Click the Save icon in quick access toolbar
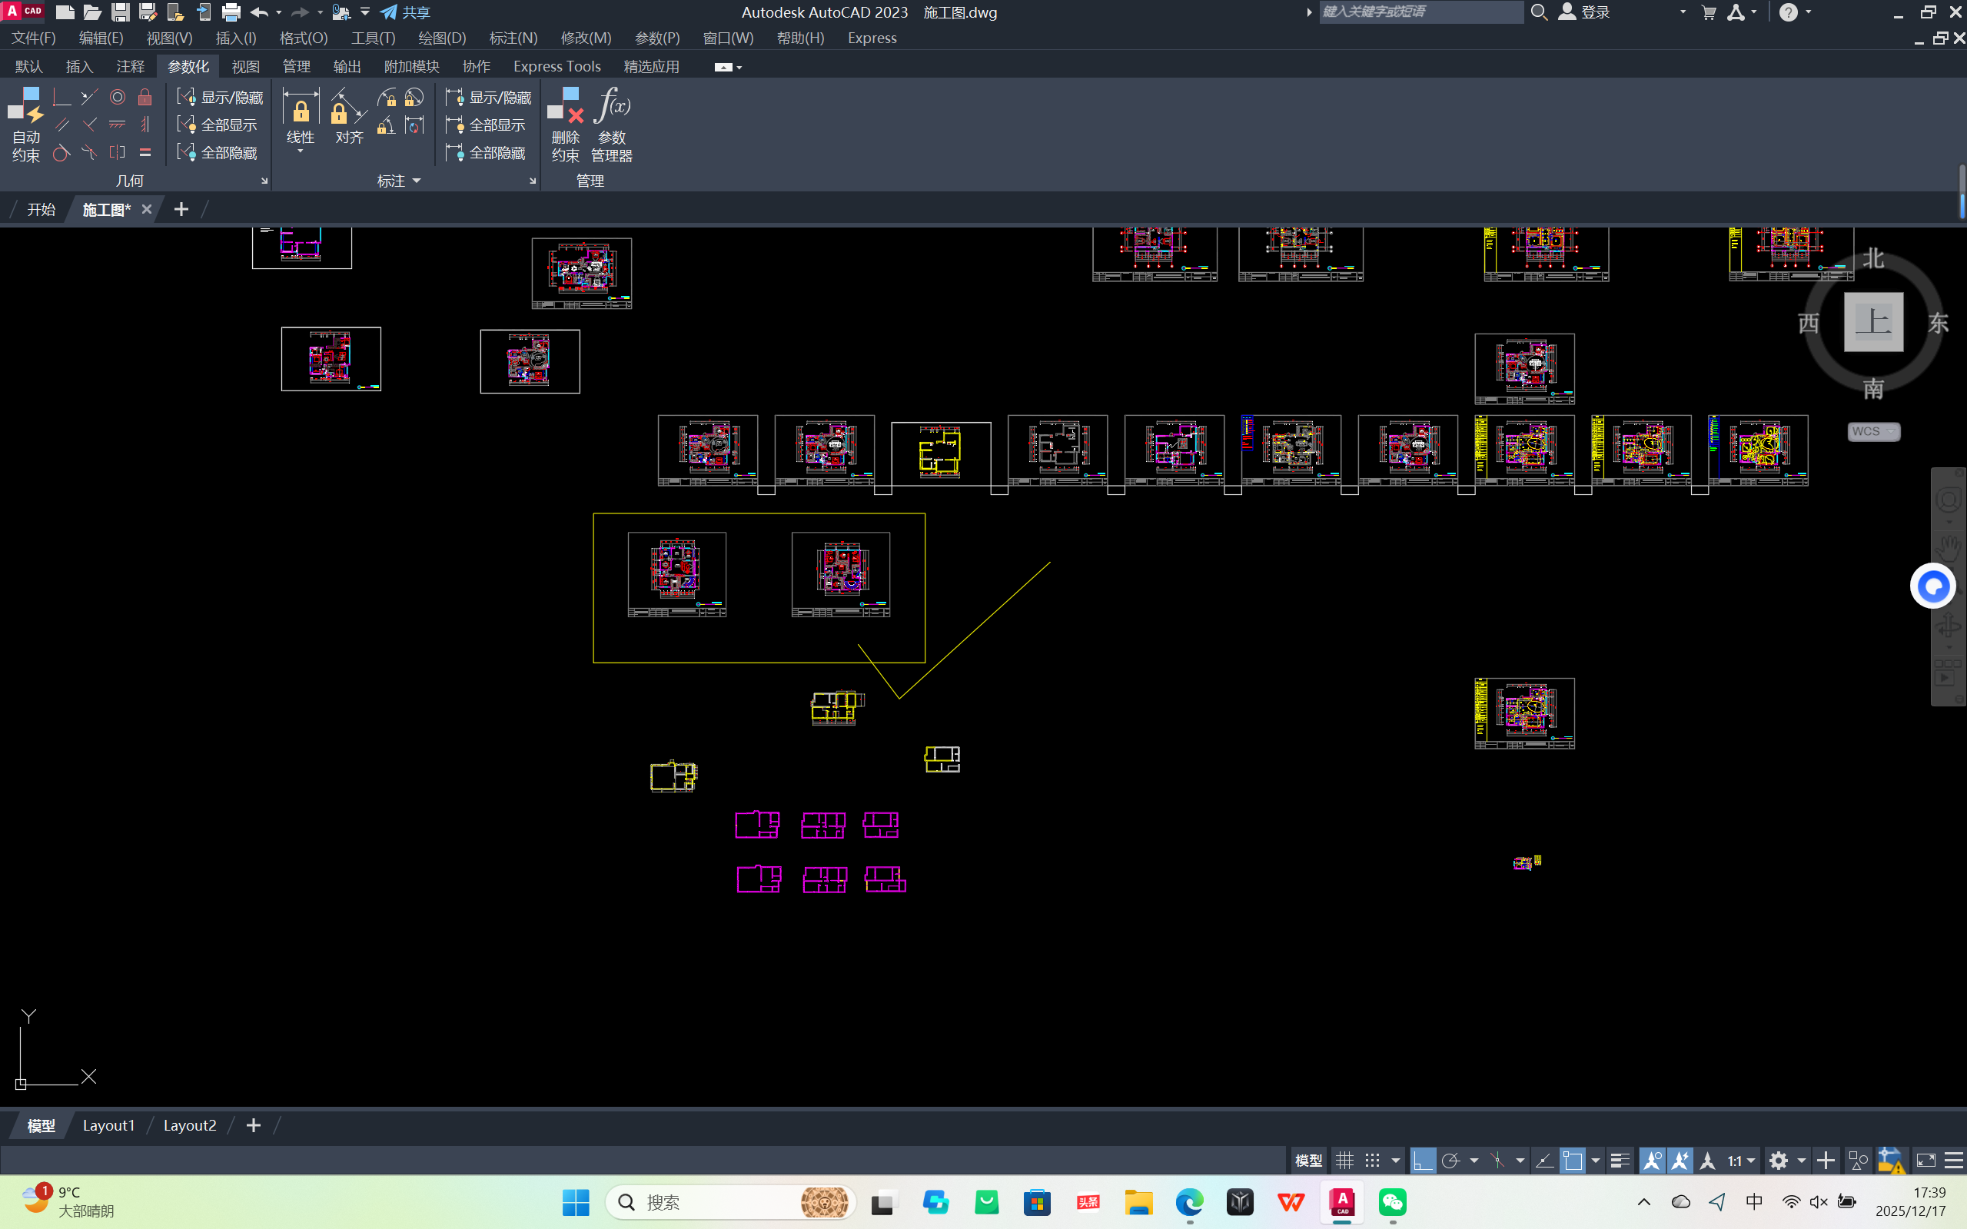Viewport: 1967px width, 1229px height. [x=121, y=12]
